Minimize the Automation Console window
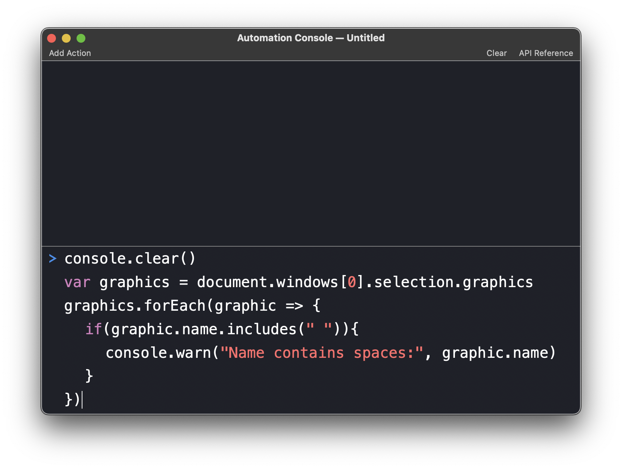The height and width of the screenshot is (469, 622). [66, 38]
